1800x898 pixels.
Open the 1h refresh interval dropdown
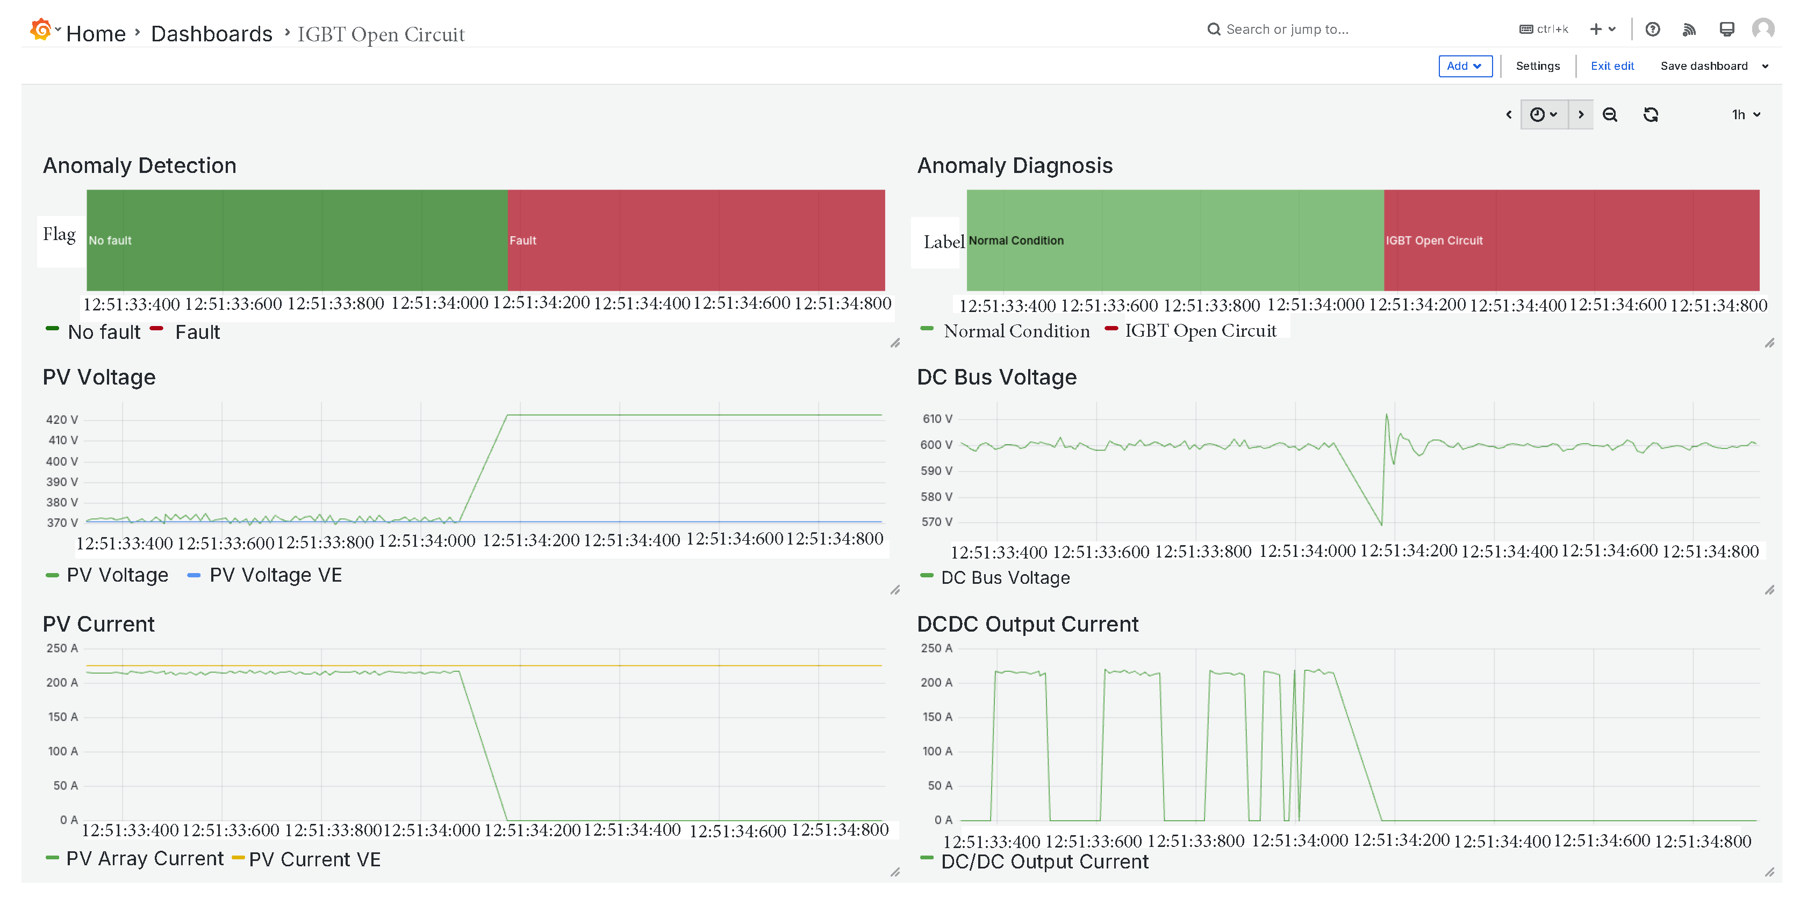(1746, 114)
